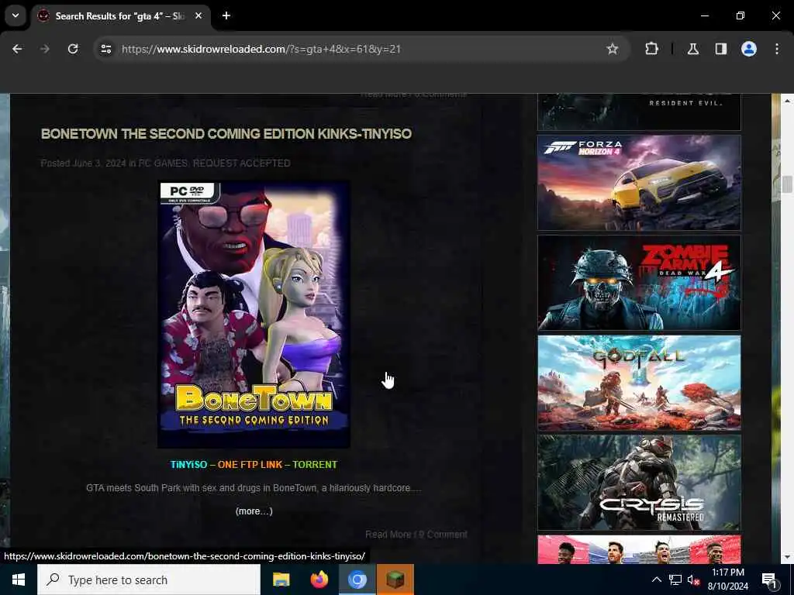Open the Chrome three-dot menu
Screen dimensions: 794x595
tap(777, 49)
